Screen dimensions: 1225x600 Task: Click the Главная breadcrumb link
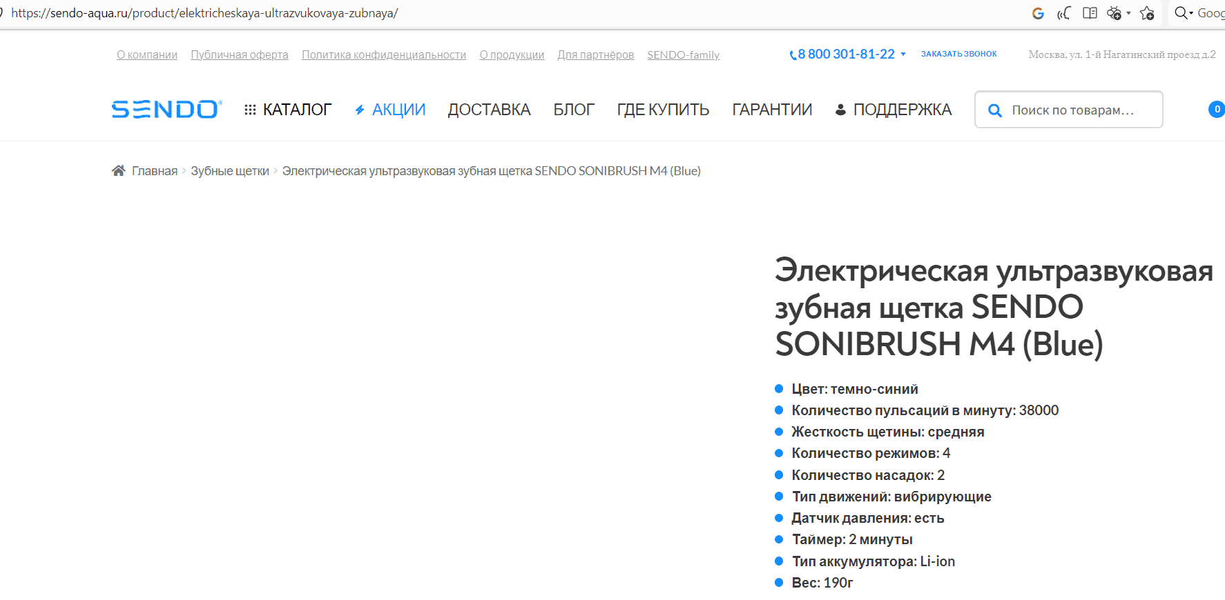click(x=155, y=171)
